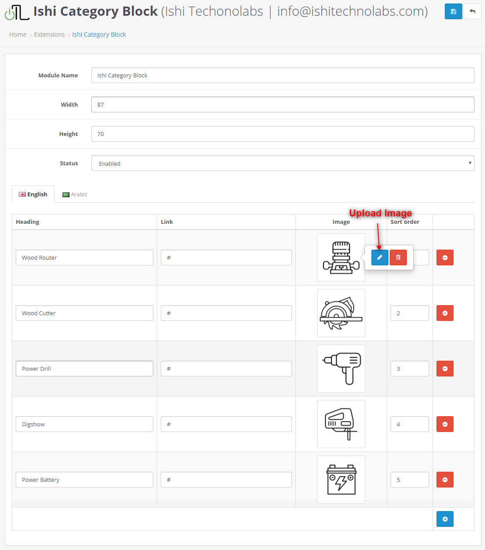This screenshot has width=485, height=550.
Task: Add a new category row
Action: (445, 519)
